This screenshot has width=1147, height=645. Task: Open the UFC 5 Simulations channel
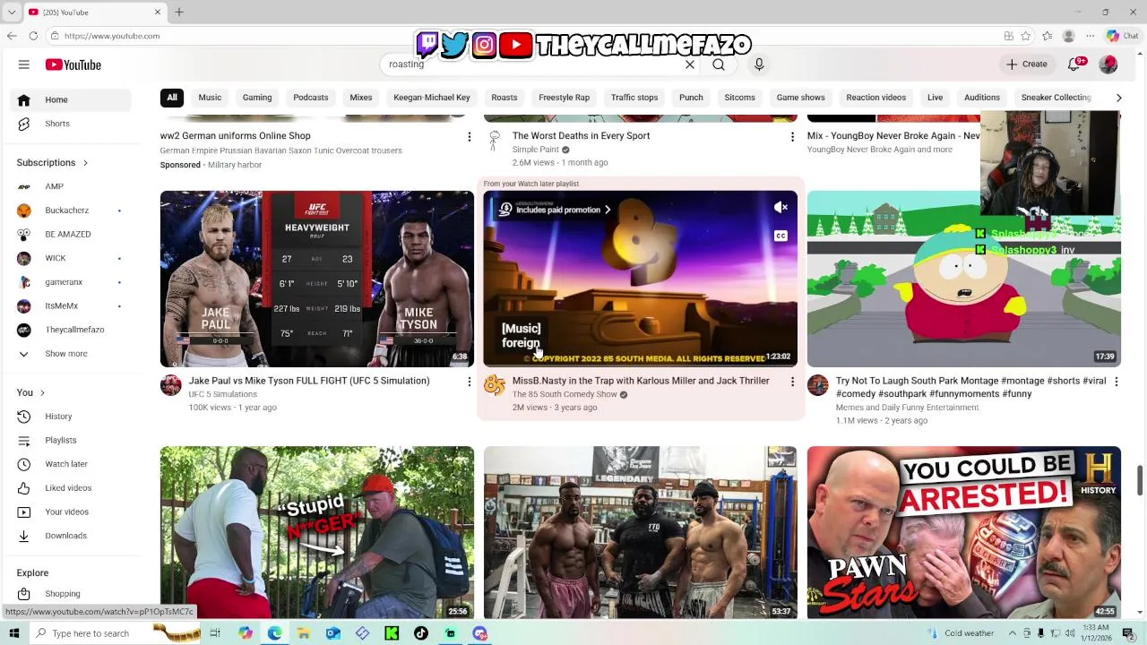tap(223, 394)
